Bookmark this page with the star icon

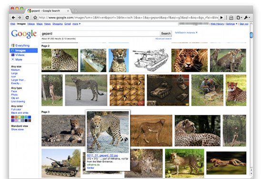[35, 18]
